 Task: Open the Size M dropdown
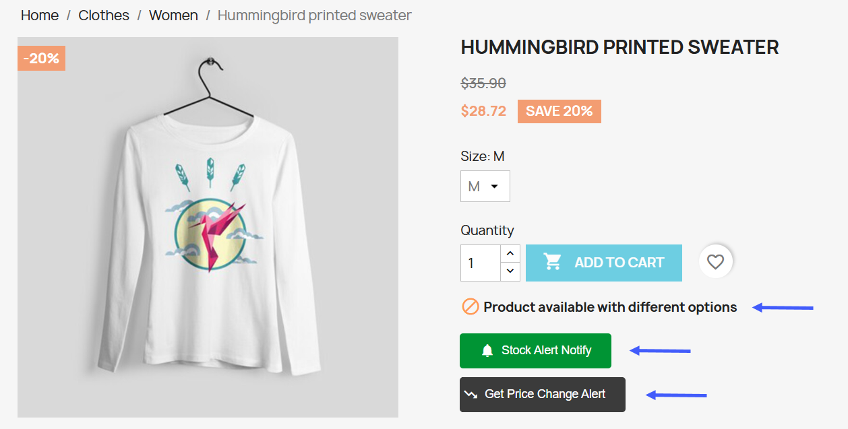(x=485, y=187)
